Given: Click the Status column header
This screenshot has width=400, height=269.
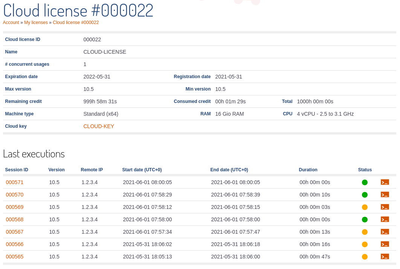Looking at the screenshot, I should 365,170.
